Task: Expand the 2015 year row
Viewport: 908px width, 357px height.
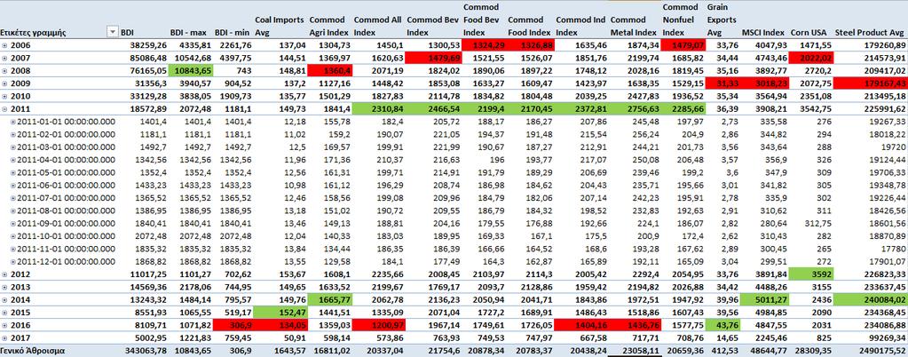Action: click(4, 313)
